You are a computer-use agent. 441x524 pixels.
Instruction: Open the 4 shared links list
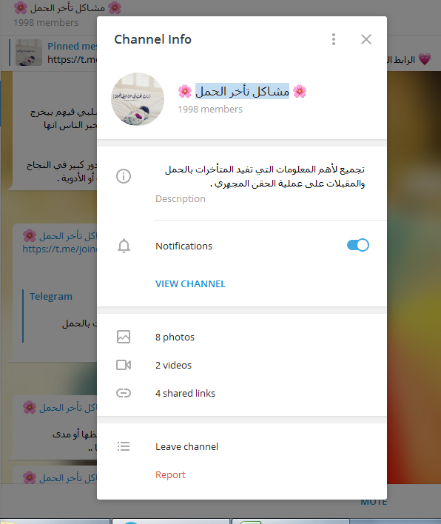coord(185,393)
